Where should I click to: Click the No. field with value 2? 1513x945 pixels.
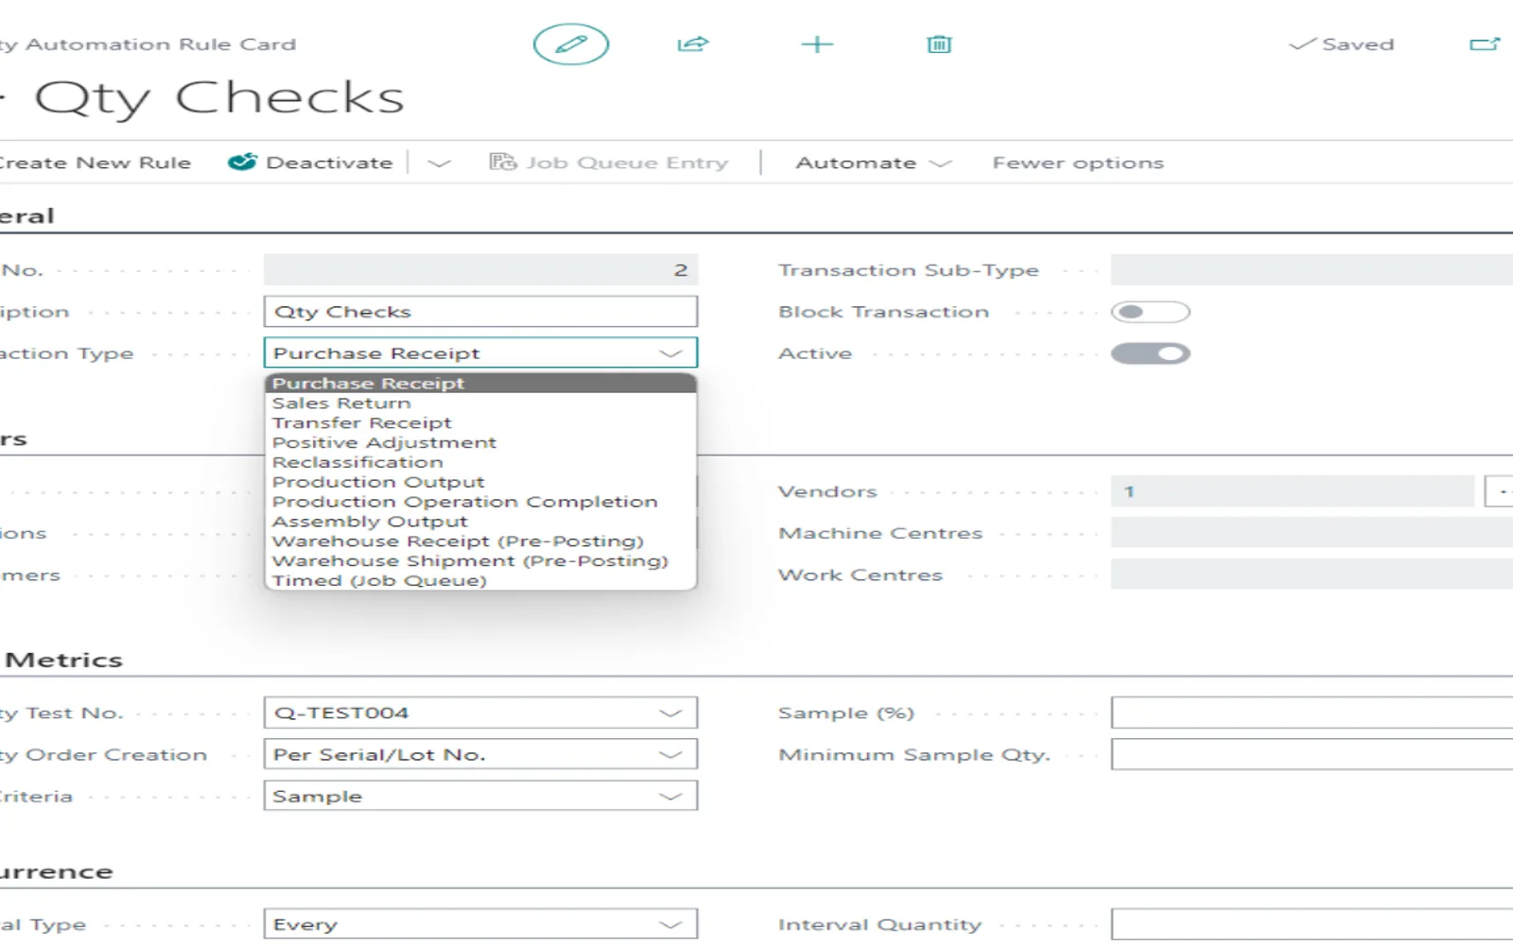click(480, 270)
